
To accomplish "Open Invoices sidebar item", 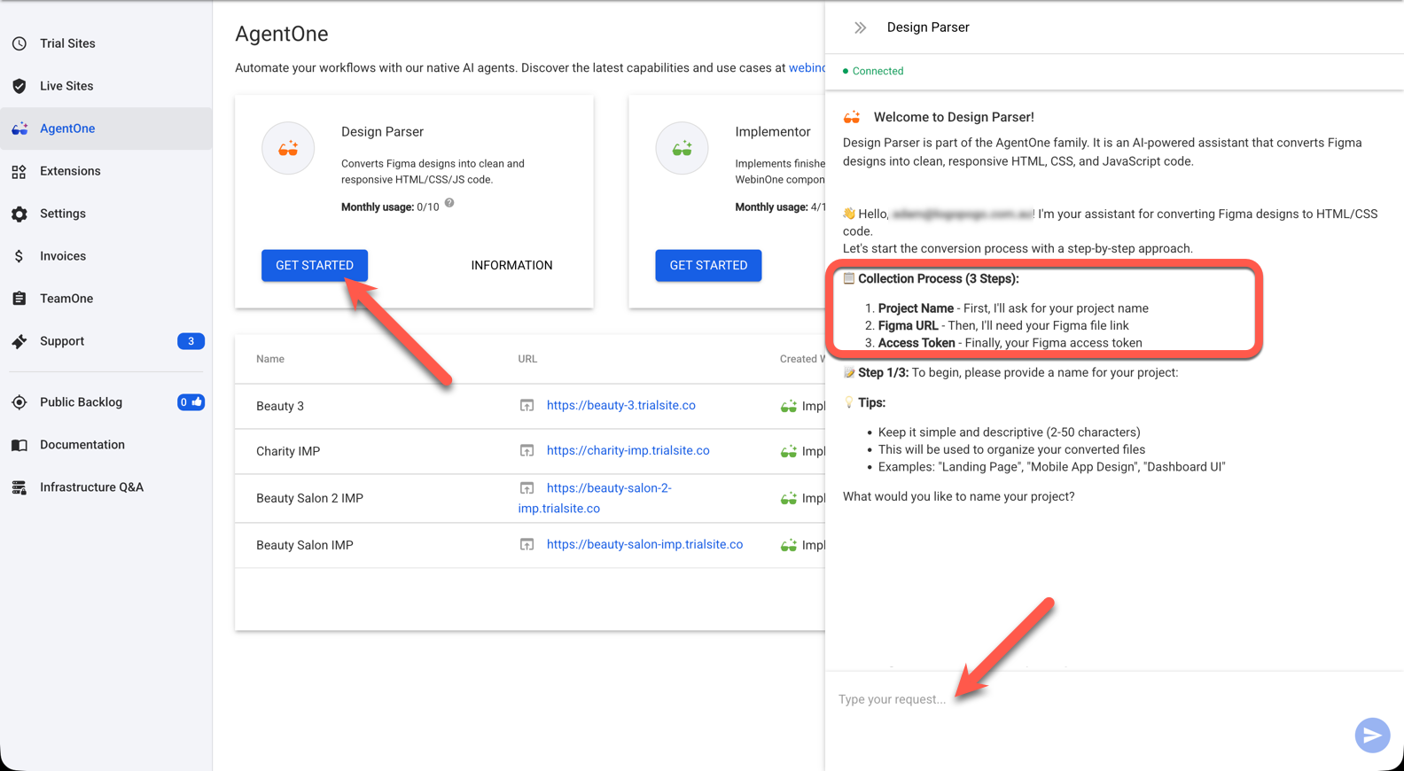I will tap(106, 256).
